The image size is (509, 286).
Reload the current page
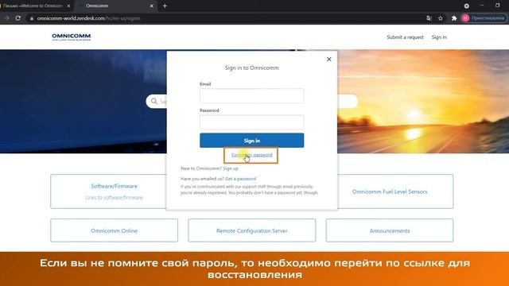pyautogui.click(x=18, y=18)
